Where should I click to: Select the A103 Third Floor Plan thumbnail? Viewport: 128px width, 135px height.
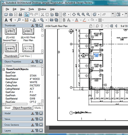click(28, 35)
